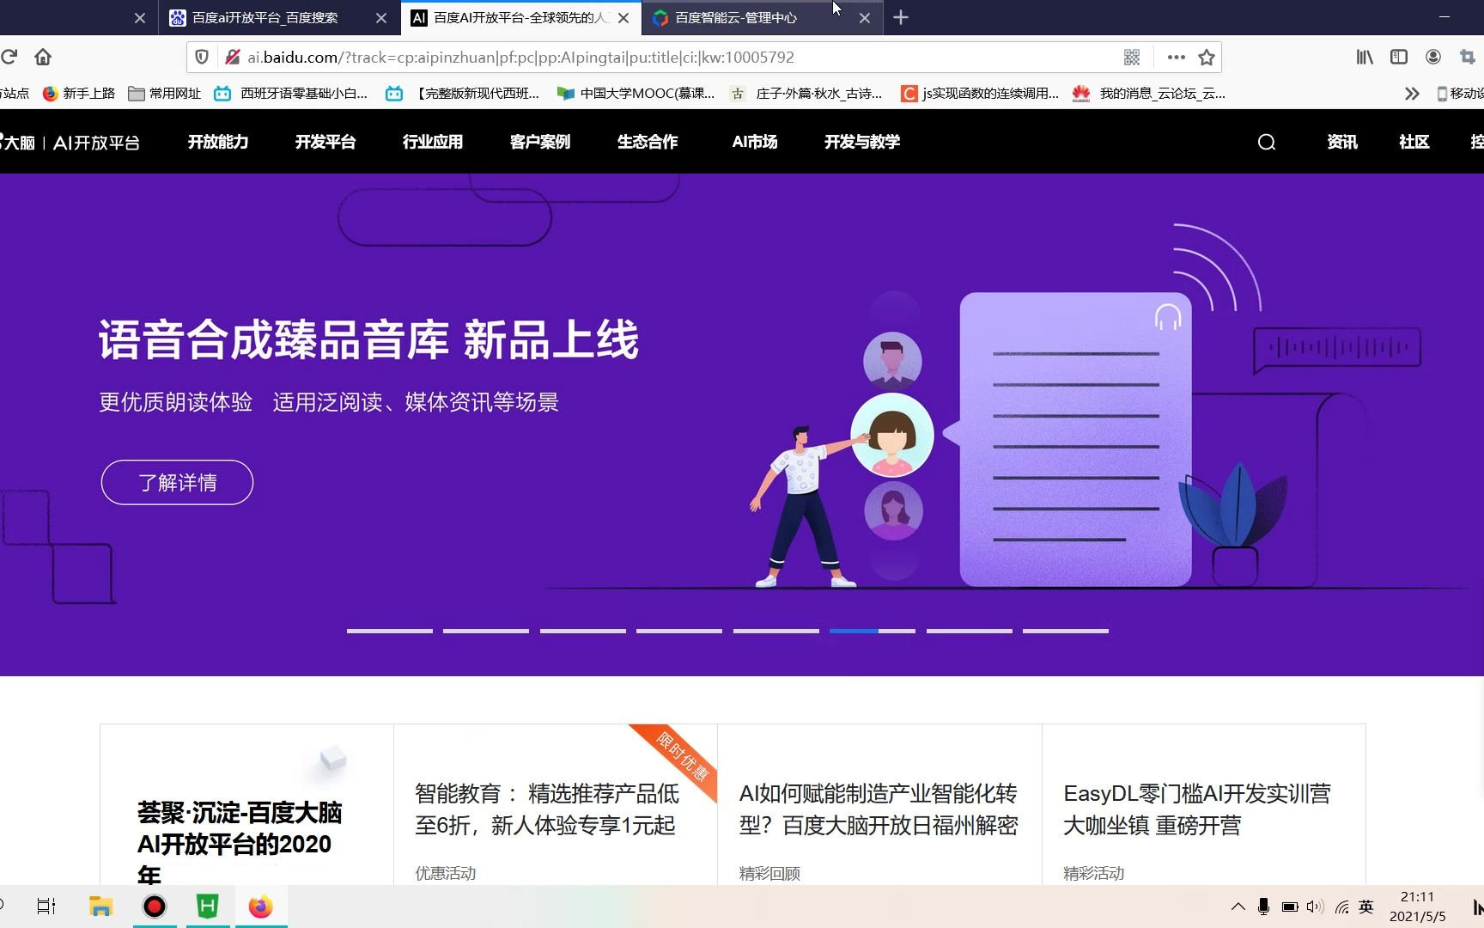The width and height of the screenshot is (1484, 928).
Task: Open the 移动设备 bookmarks entry
Action: (1460, 93)
